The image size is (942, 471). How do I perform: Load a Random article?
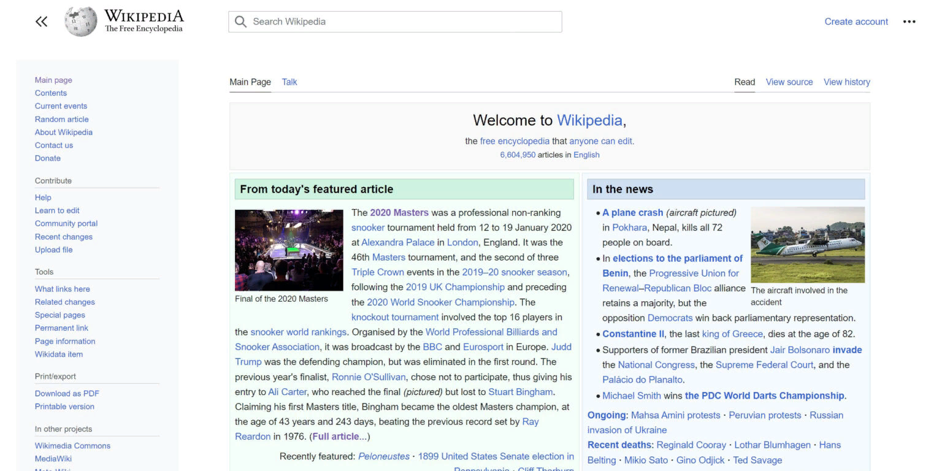(x=61, y=119)
